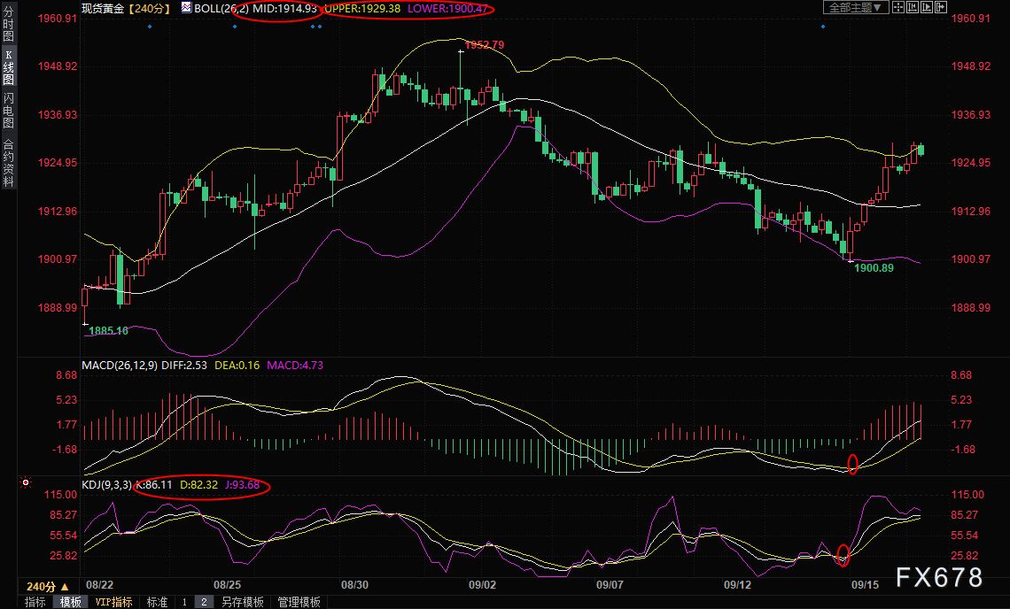Click the chart playback icon at top right

(926, 8)
